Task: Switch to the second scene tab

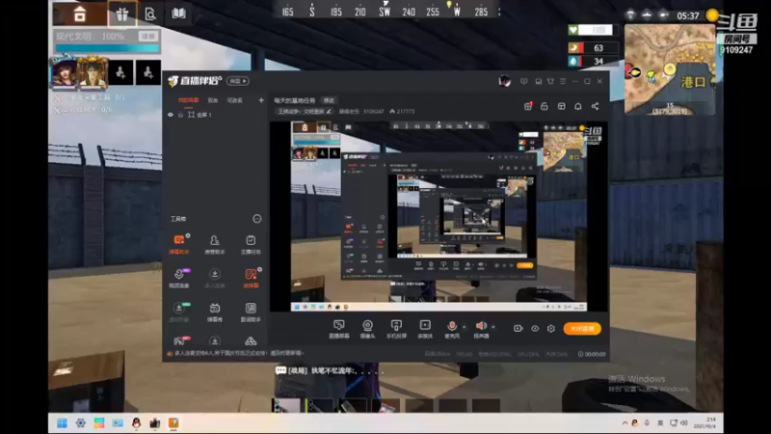Action: tap(212, 100)
